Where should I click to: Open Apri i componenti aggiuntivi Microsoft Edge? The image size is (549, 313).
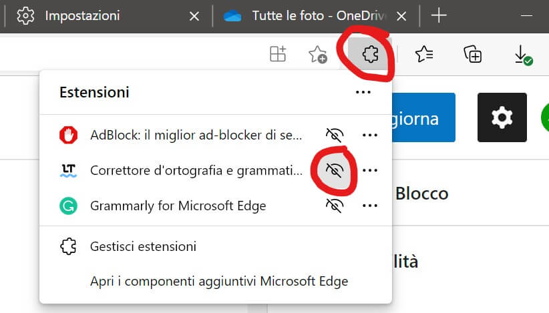pyautogui.click(x=219, y=281)
